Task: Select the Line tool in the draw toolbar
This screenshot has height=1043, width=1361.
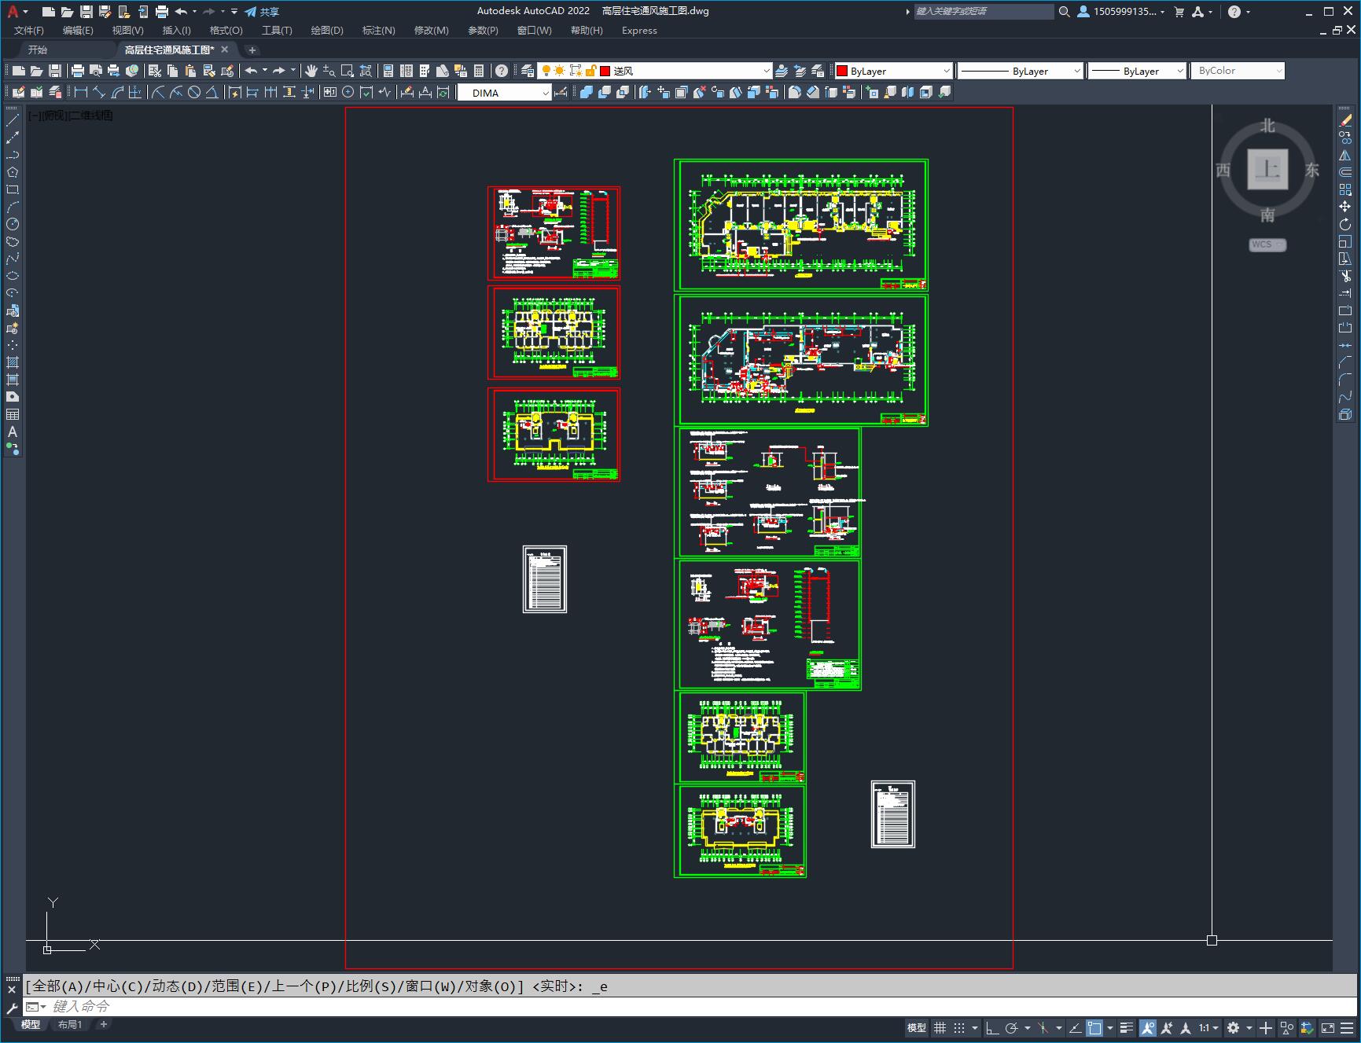Action: [13, 120]
